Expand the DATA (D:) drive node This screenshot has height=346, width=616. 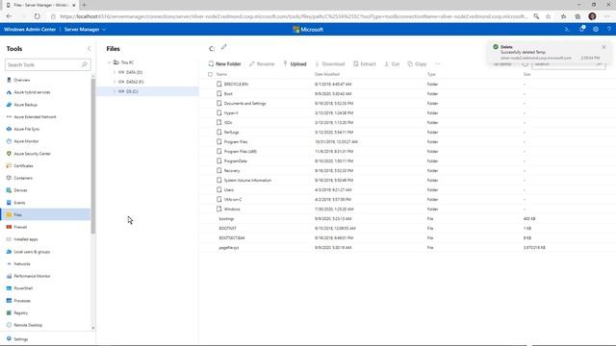pyautogui.click(x=115, y=72)
